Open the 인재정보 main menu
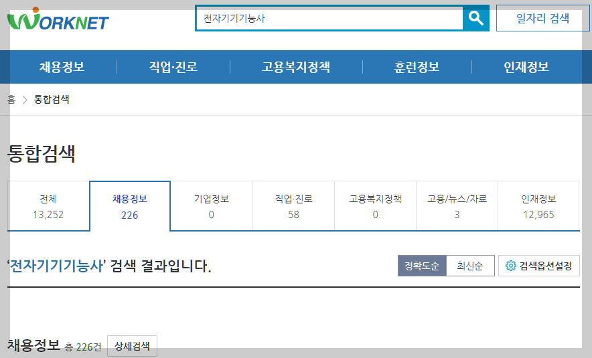This screenshot has height=358, width=592. [x=526, y=67]
